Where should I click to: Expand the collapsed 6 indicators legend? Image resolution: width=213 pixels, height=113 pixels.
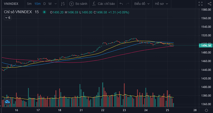(8, 18)
